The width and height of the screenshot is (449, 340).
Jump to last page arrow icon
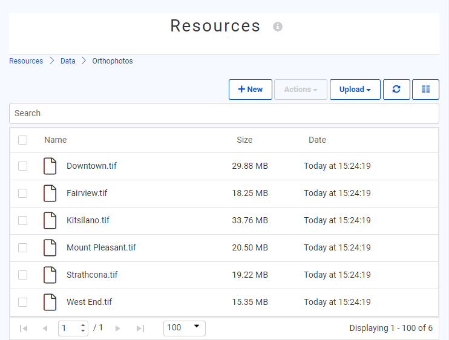(140, 329)
